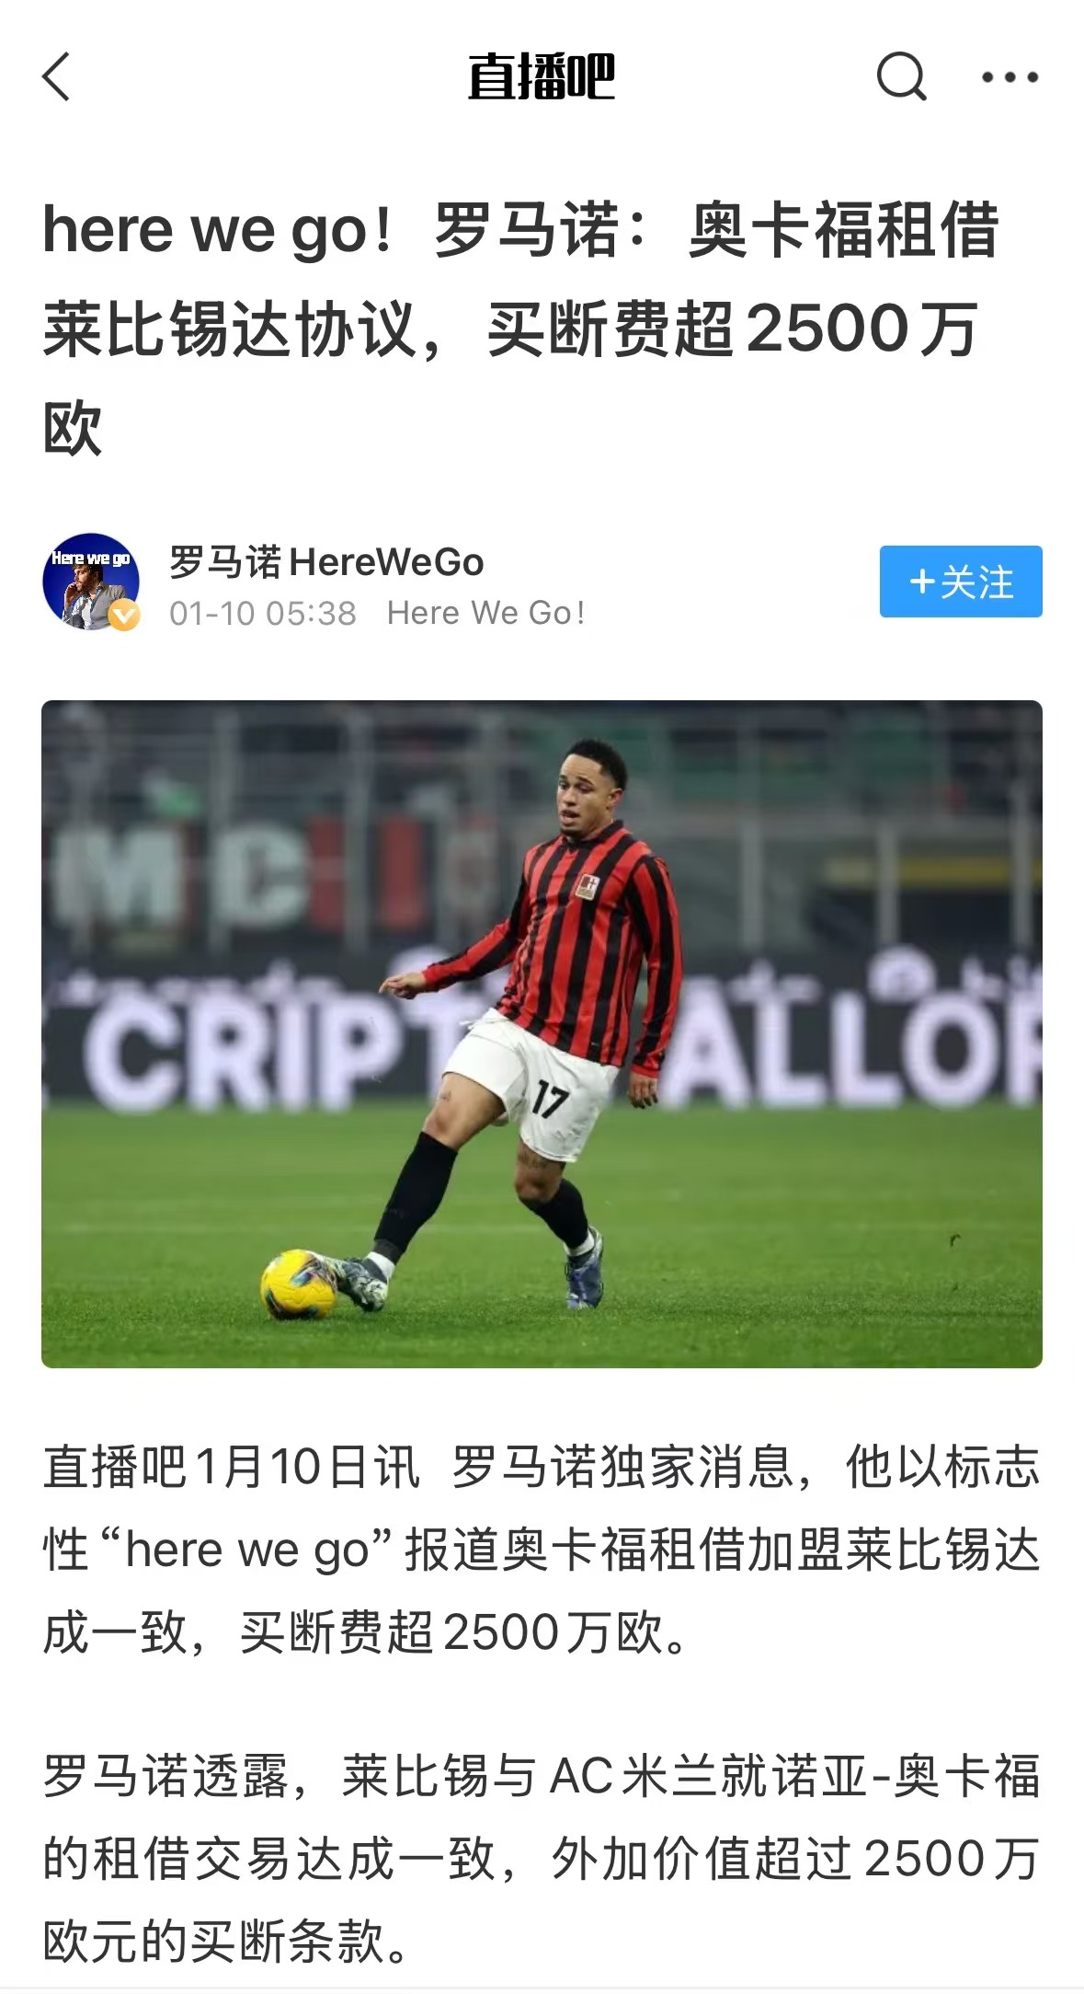Open the player photo in full view
The width and height of the screenshot is (1084, 1994).
(542, 1033)
